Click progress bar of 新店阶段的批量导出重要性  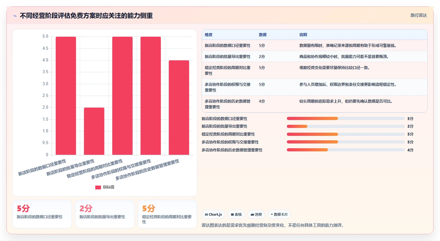[346, 126]
